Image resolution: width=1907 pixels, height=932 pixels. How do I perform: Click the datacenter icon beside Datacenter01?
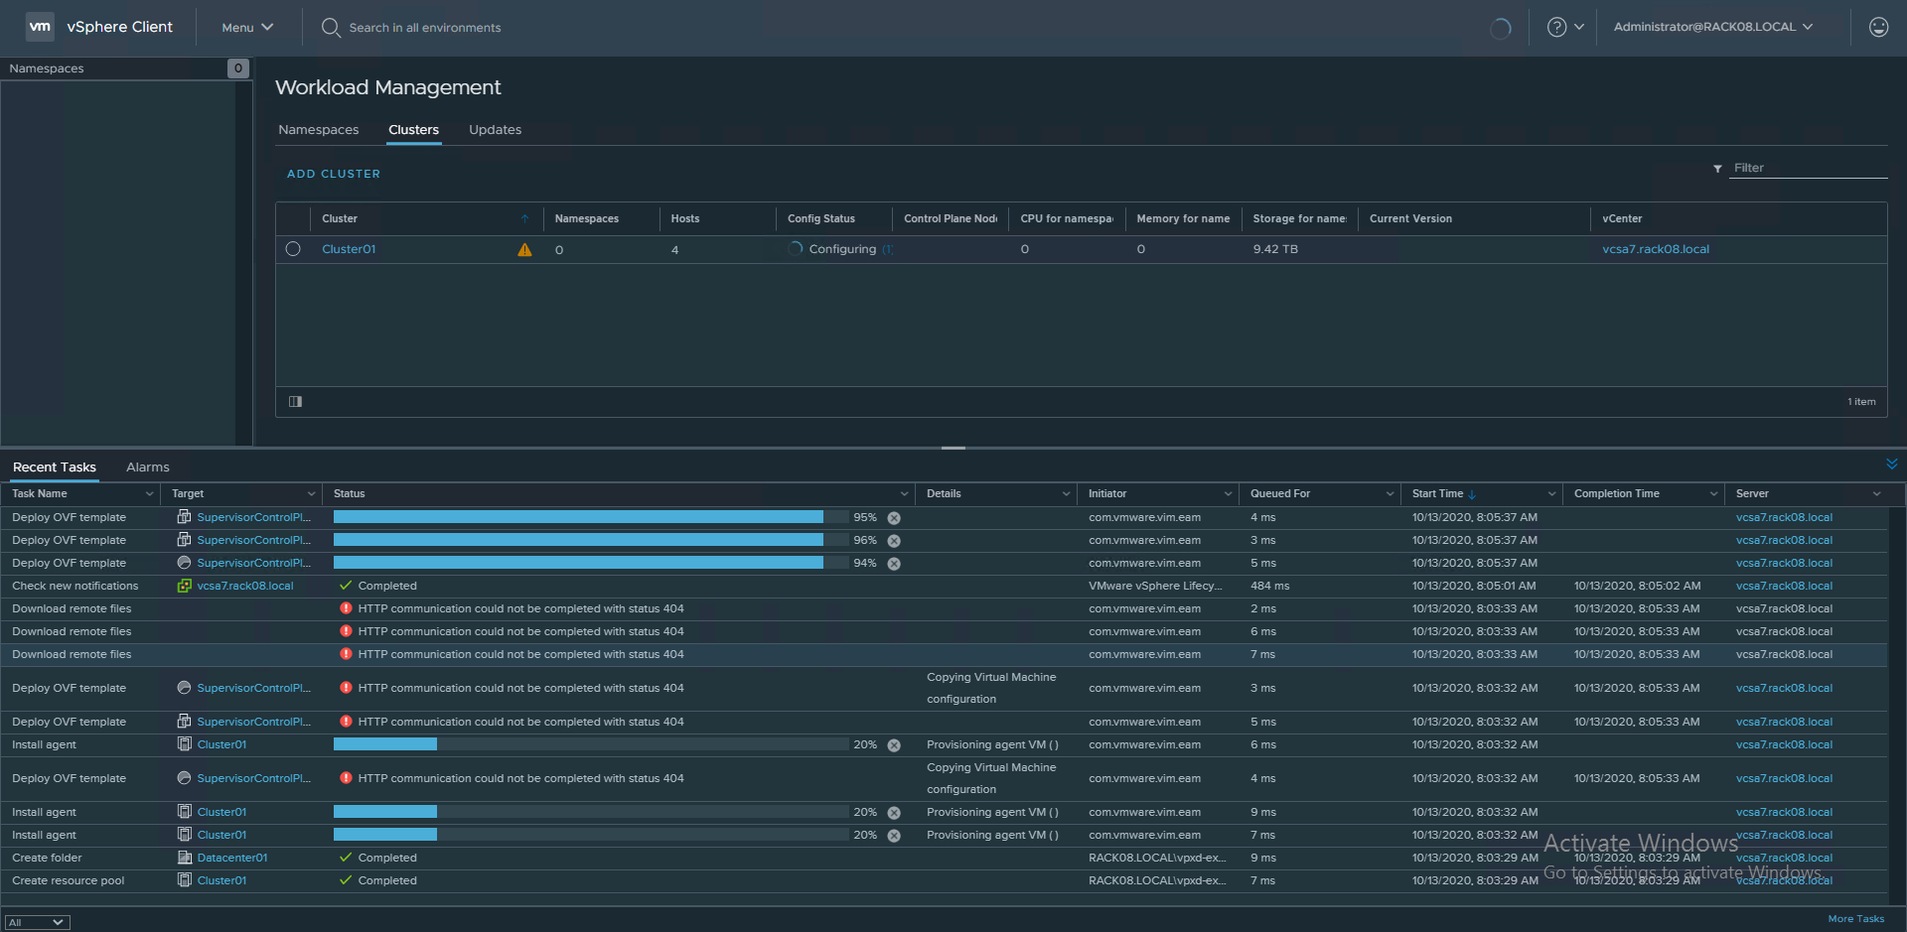tap(184, 858)
